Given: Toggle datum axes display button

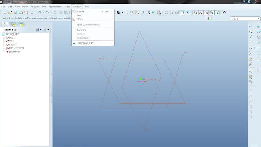Looking at the screenshot, I should (201, 13).
